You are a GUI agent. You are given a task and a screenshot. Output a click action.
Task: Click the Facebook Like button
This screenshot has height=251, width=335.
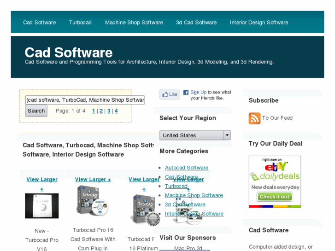(170, 94)
